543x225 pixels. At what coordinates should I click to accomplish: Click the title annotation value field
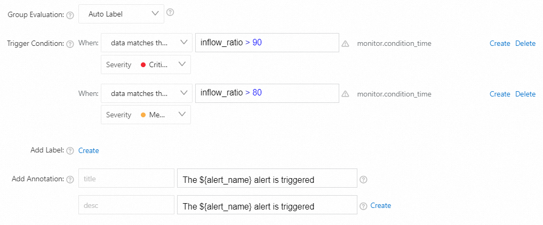pyautogui.click(x=267, y=179)
